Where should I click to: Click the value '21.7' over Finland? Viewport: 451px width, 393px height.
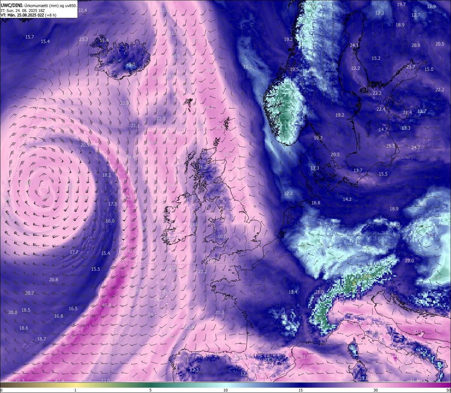click(411, 67)
